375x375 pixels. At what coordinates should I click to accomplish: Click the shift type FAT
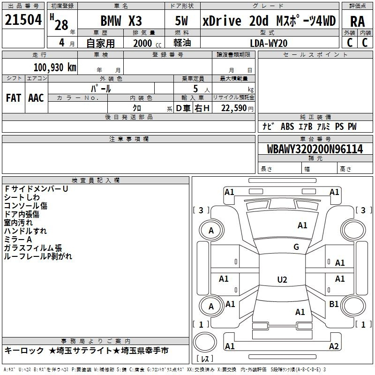pyautogui.click(x=14, y=98)
